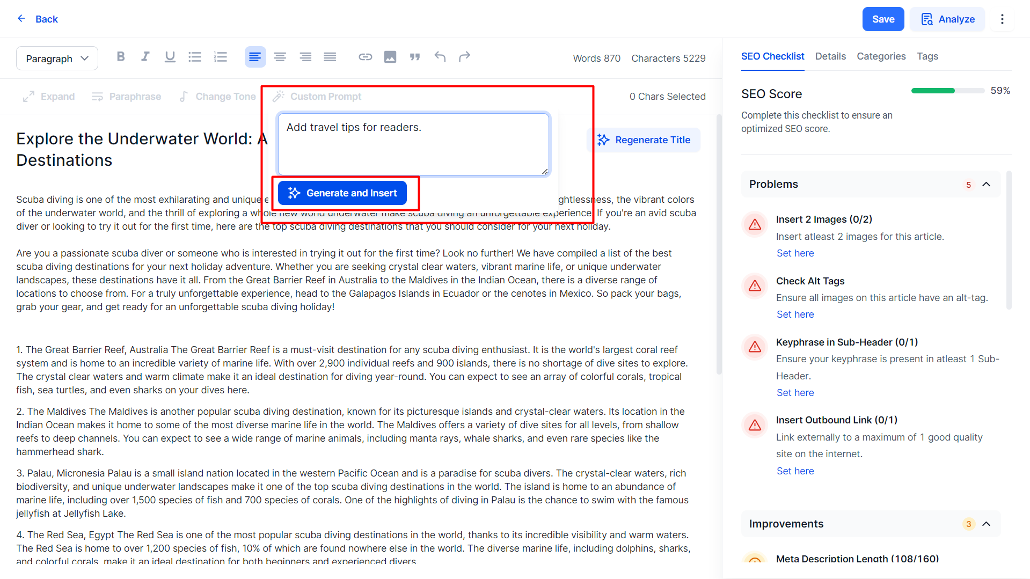Image resolution: width=1030 pixels, height=579 pixels.
Task: Click the 59% SEO score value
Action: [x=1000, y=91]
